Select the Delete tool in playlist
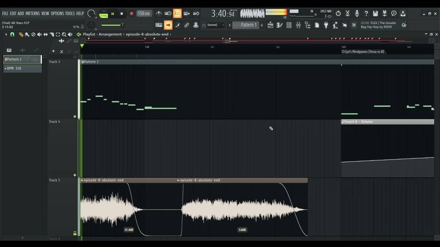The width and height of the screenshot is (440, 247). tap(33, 34)
